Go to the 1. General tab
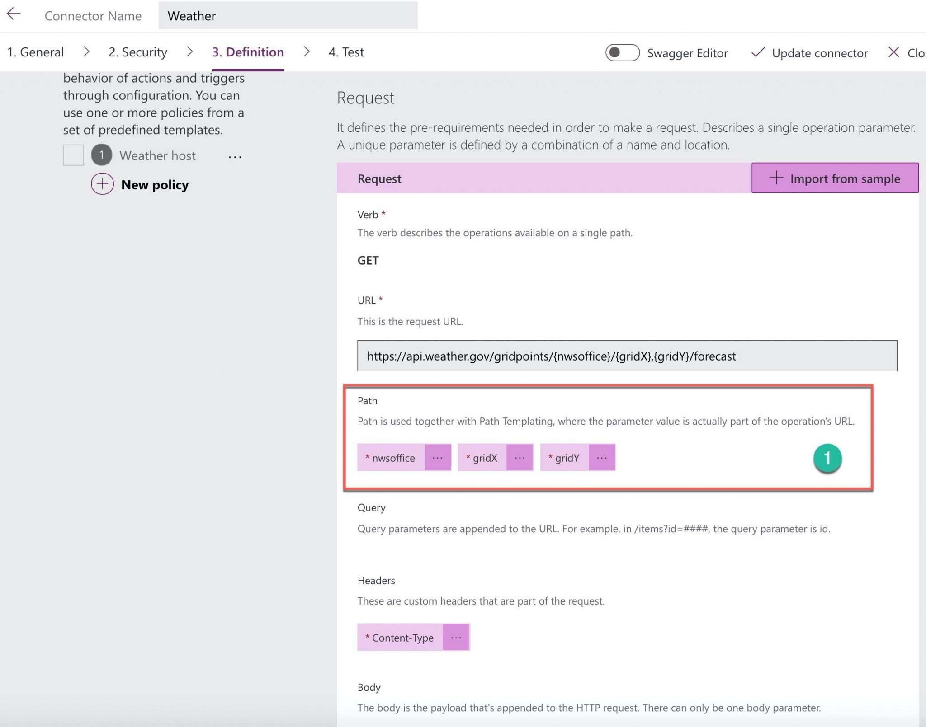 pos(35,52)
